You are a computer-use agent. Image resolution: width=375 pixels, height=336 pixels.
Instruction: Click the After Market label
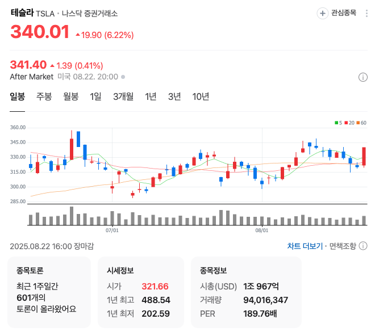coord(32,77)
